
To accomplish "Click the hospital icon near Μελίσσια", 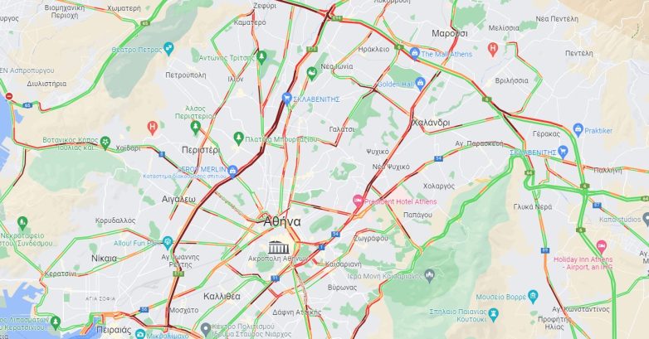I will 492,49.
